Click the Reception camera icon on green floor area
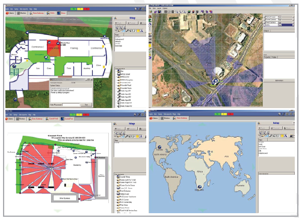Image resolution: width=299 pixels, height=218 pixels. point(46,58)
